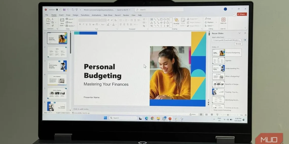Open the comments icon beside Share
Image resolution: width=289 pixels, height=144 pixels.
[x=234, y=14]
